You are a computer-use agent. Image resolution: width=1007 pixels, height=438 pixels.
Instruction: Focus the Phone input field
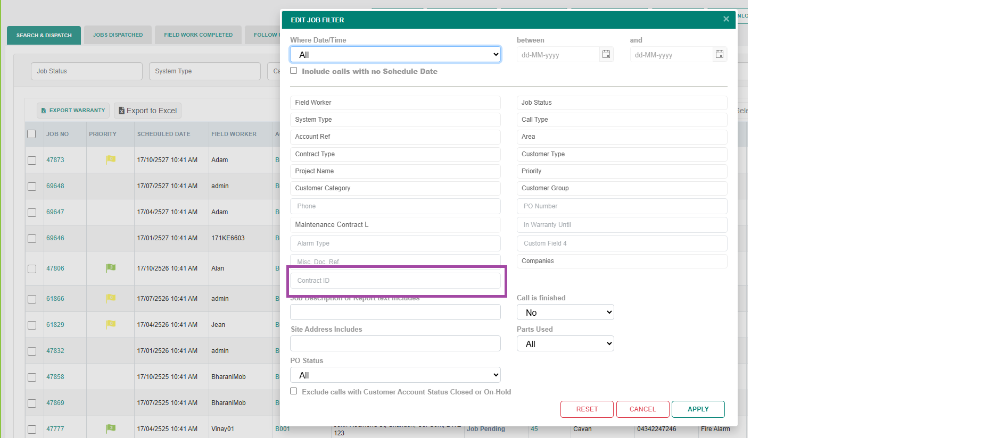[395, 206]
